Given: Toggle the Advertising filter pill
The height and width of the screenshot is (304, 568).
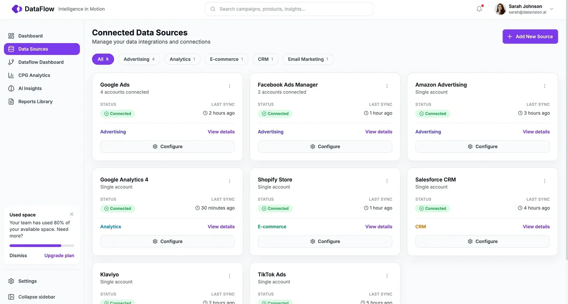Looking at the screenshot, I should (x=139, y=59).
